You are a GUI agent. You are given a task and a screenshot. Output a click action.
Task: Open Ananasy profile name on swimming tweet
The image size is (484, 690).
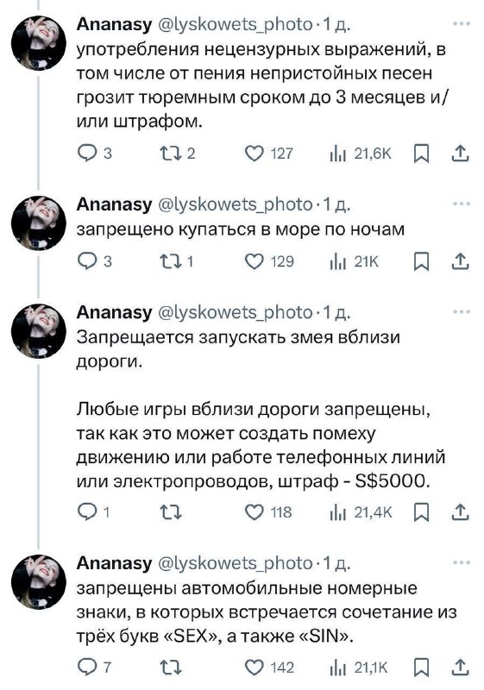pyautogui.click(x=114, y=204)
